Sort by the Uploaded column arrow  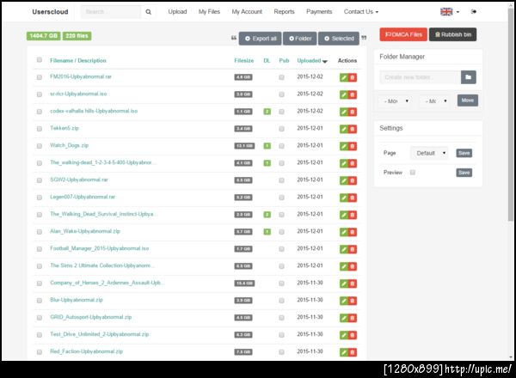[x=325, y=62]
